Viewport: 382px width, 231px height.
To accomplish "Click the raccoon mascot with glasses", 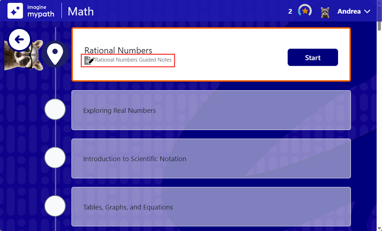I will (x=24, y=55).
